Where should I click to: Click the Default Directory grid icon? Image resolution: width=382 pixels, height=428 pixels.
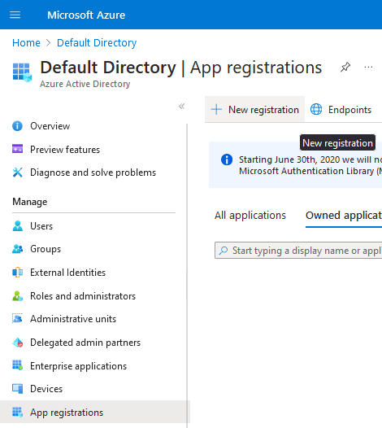pos(22,72)
